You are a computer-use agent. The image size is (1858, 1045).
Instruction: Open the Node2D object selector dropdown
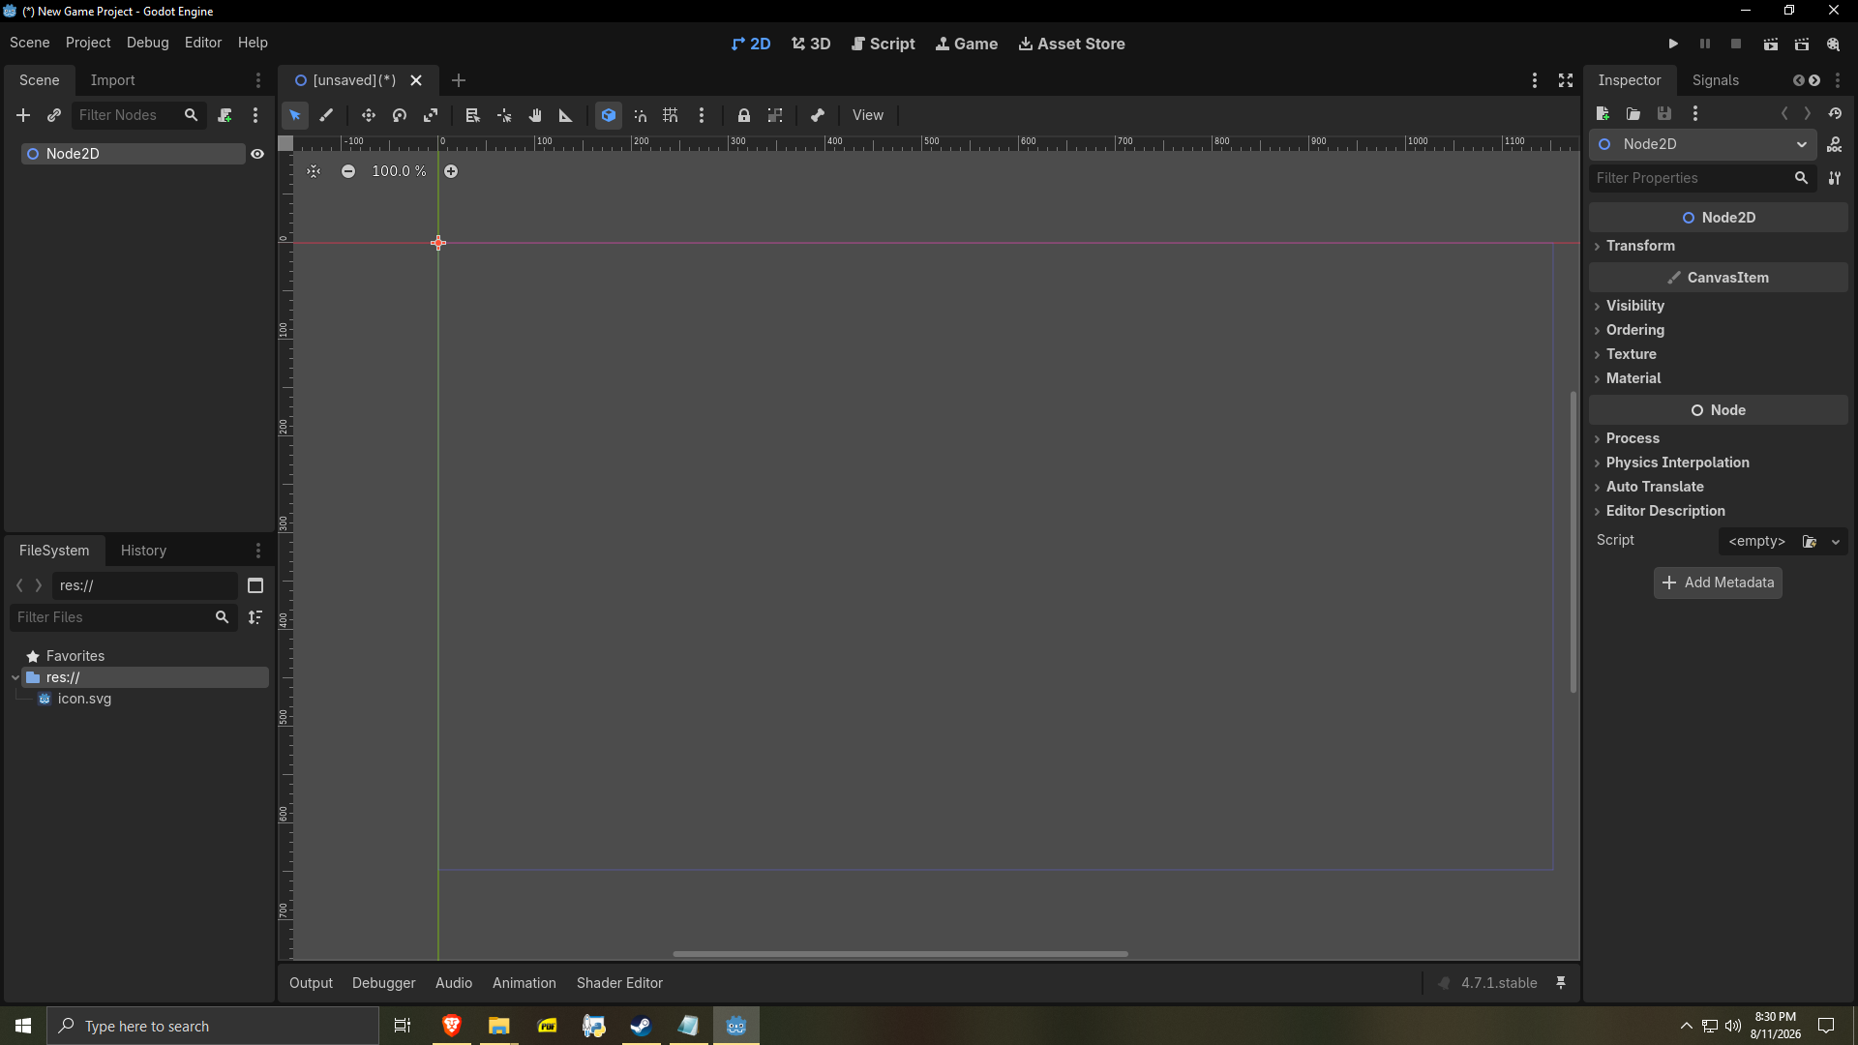click(x=1702, y=144)
